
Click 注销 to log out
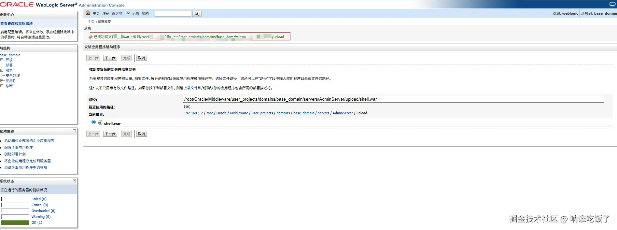(x=106, y=13)
